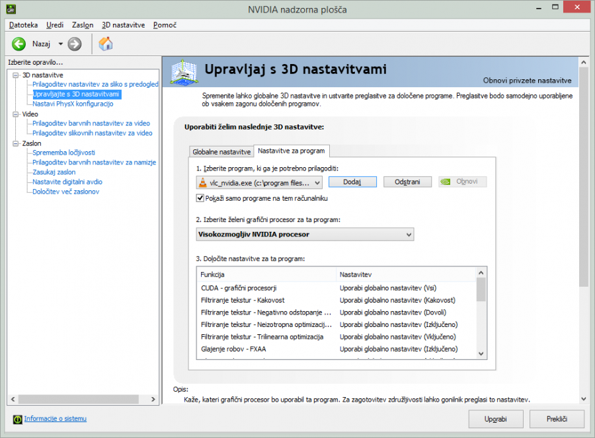This screenshot has width=595, height=438.
Task: Open the Nazaj history dropdown arrow
Action: point(60,44)
